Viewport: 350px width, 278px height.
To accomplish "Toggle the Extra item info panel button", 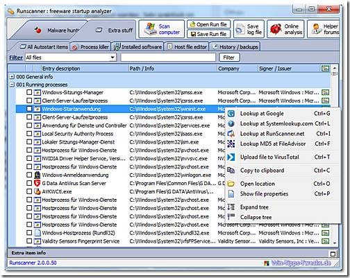I will (333, 254).
